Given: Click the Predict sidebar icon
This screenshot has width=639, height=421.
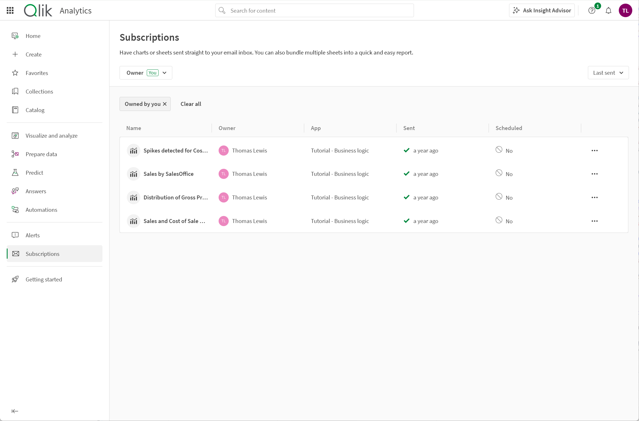Looking at the screenshot, I should [x=15, y=172].
